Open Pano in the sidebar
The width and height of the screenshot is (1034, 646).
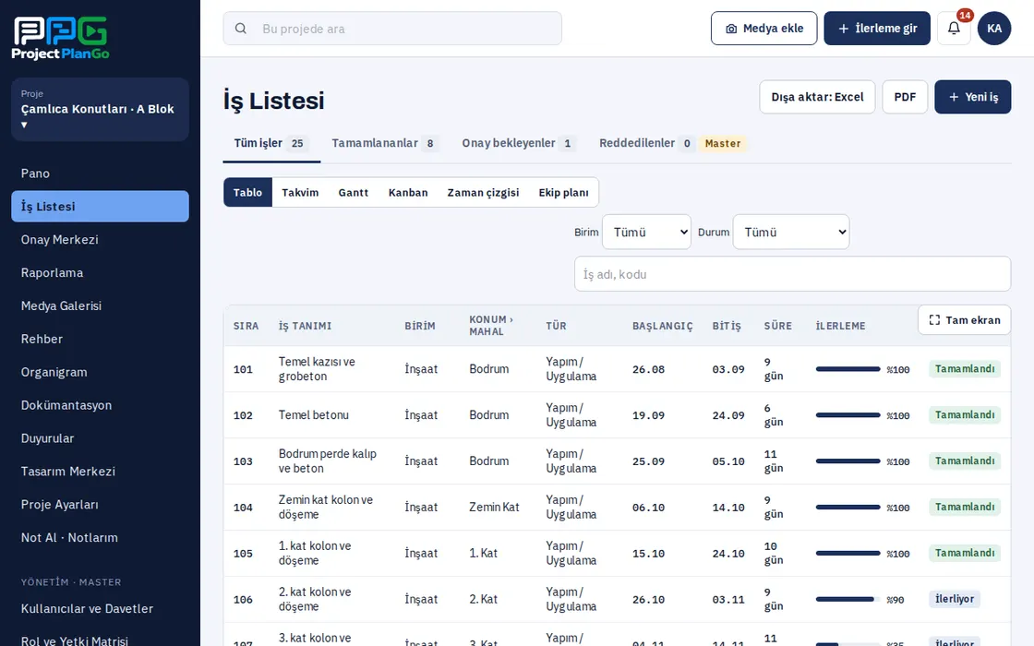tap(101, 173)
